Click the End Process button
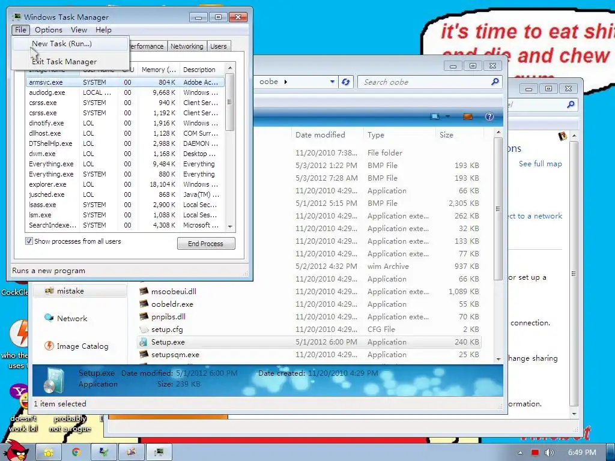This screenshot has width=615, height=461. [x=206, y=244]
